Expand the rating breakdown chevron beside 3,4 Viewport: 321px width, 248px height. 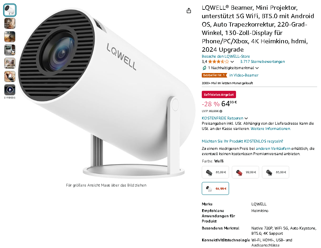[x=232, y=62]
